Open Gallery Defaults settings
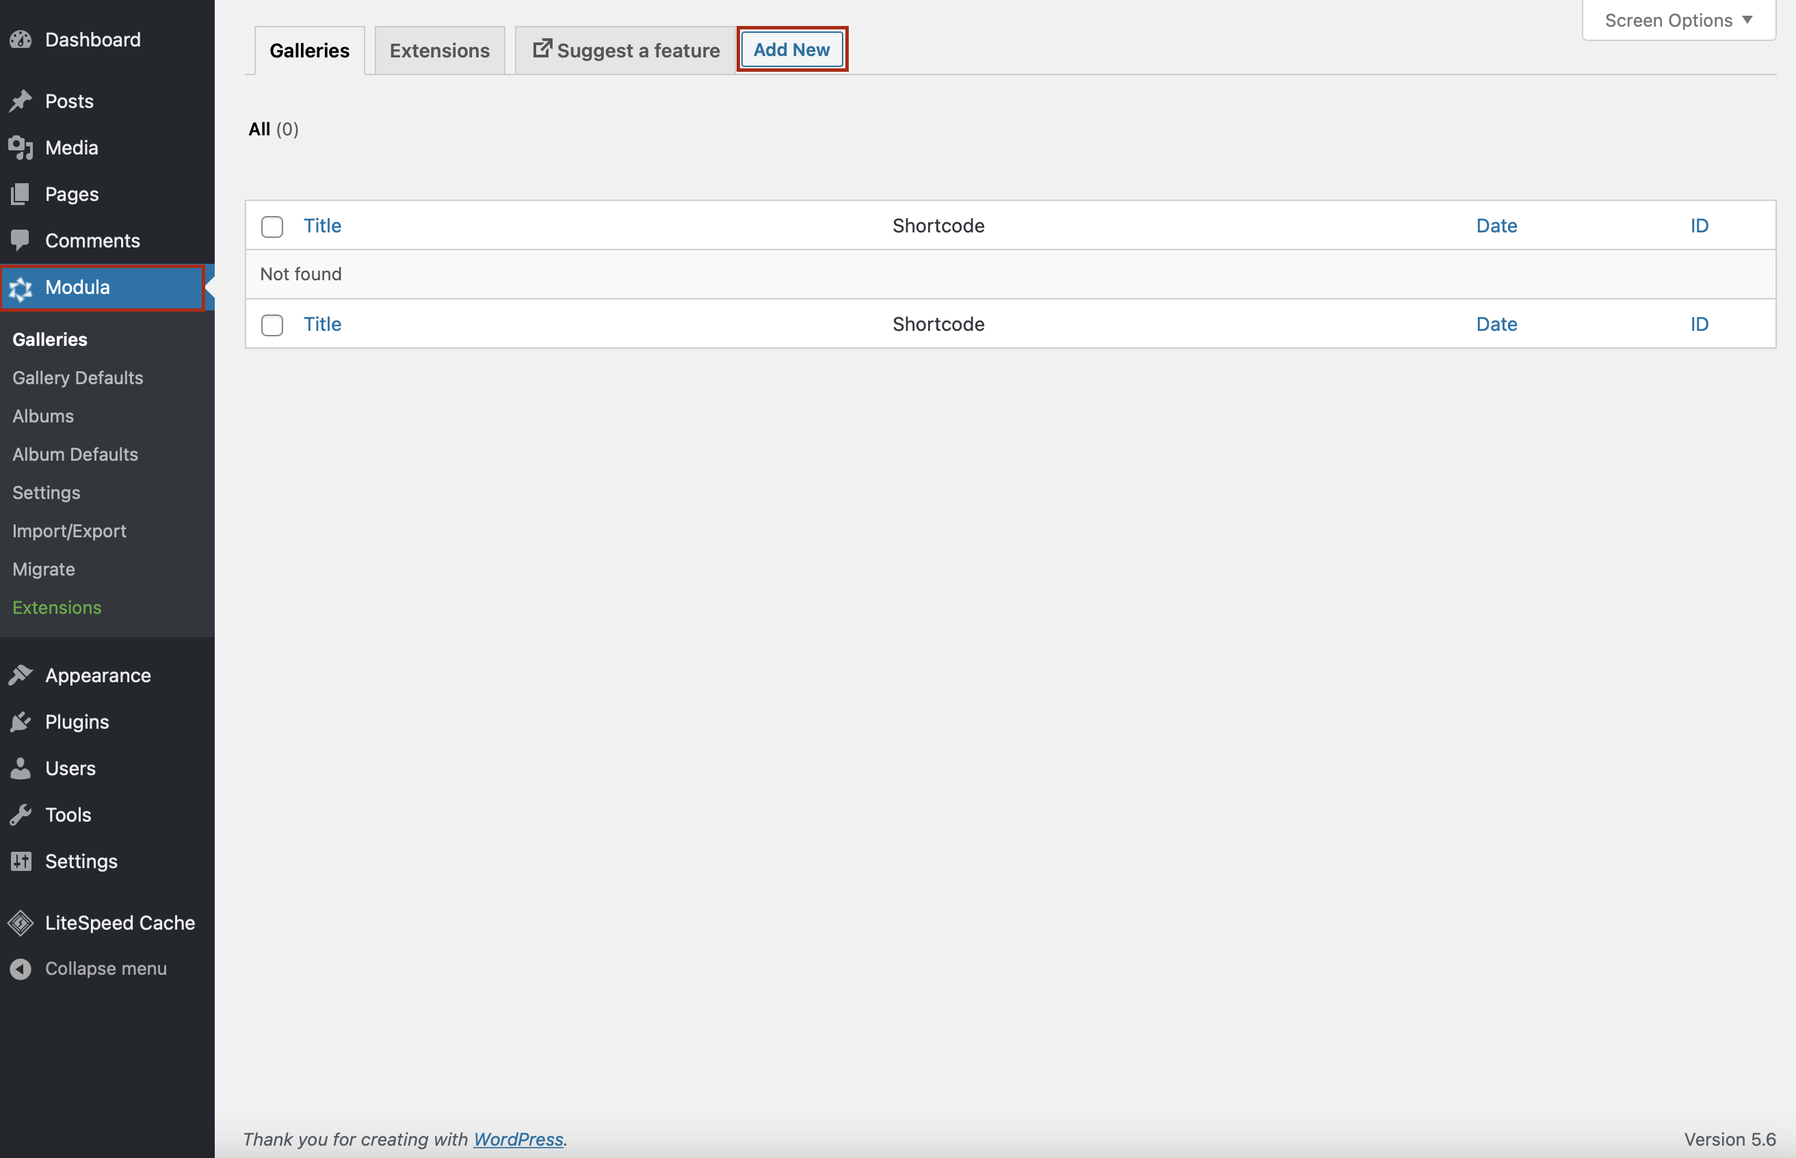1796x1158 pixels. (77, 377)
